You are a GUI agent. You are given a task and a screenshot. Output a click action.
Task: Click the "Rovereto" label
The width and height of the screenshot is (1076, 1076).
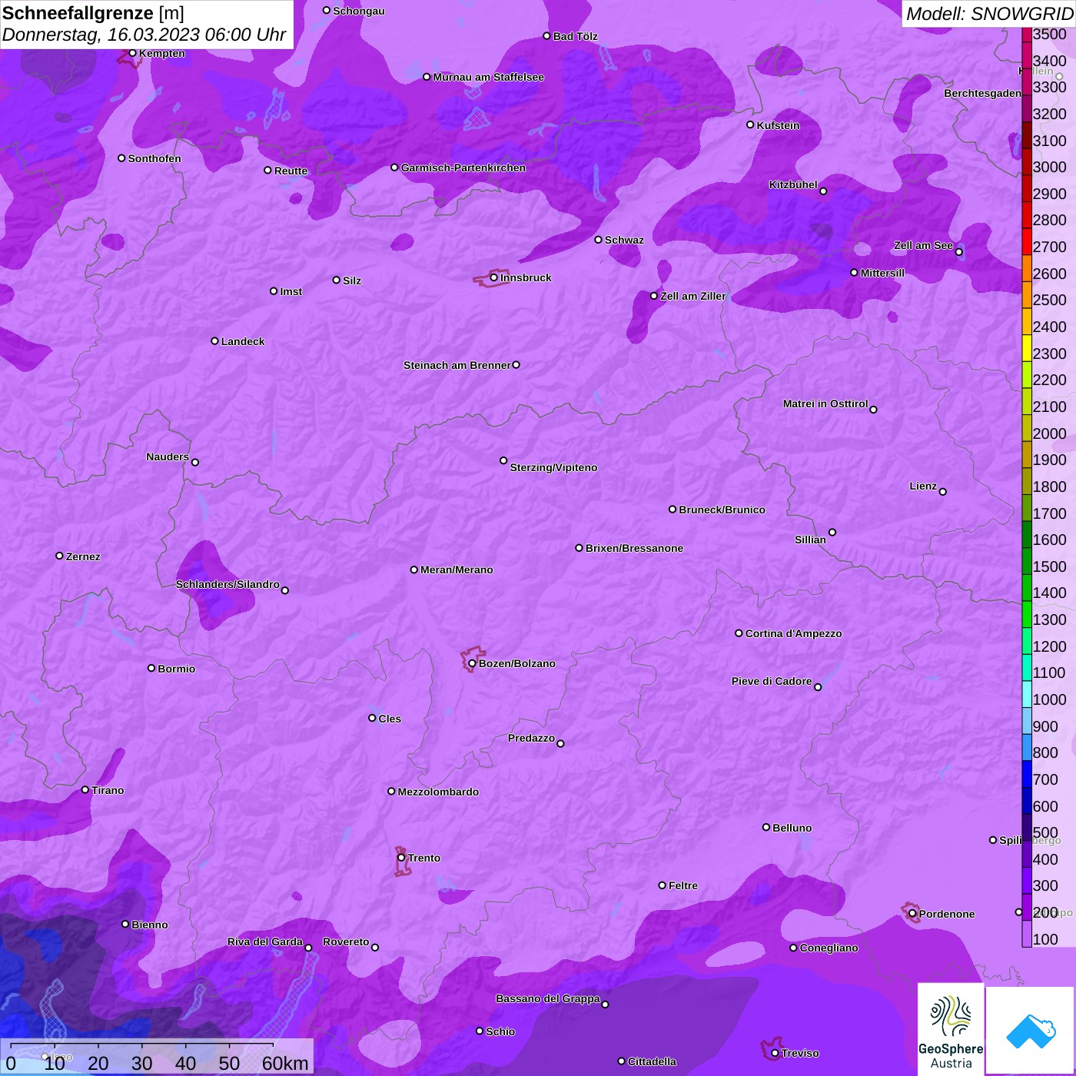click(x=346, y=941)
